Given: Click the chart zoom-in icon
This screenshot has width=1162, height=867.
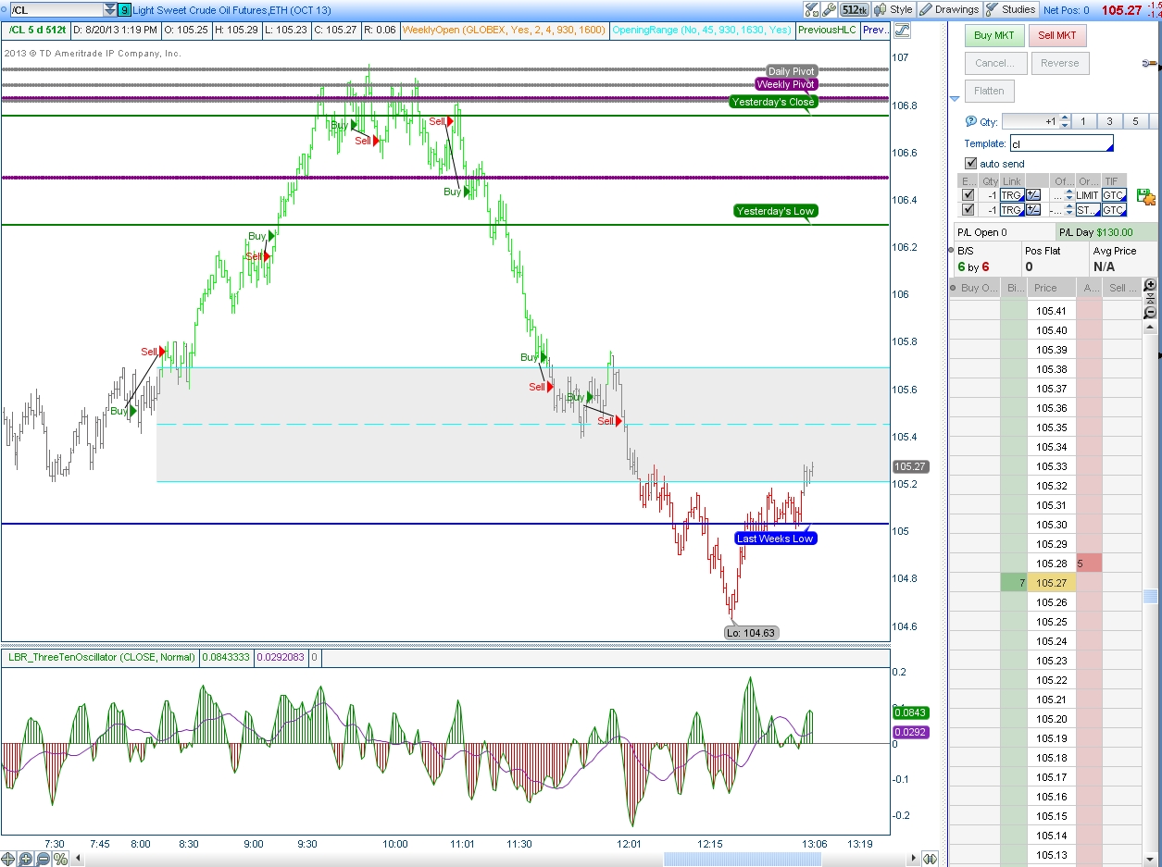Looking at the screenshot, I should point(26,859).
